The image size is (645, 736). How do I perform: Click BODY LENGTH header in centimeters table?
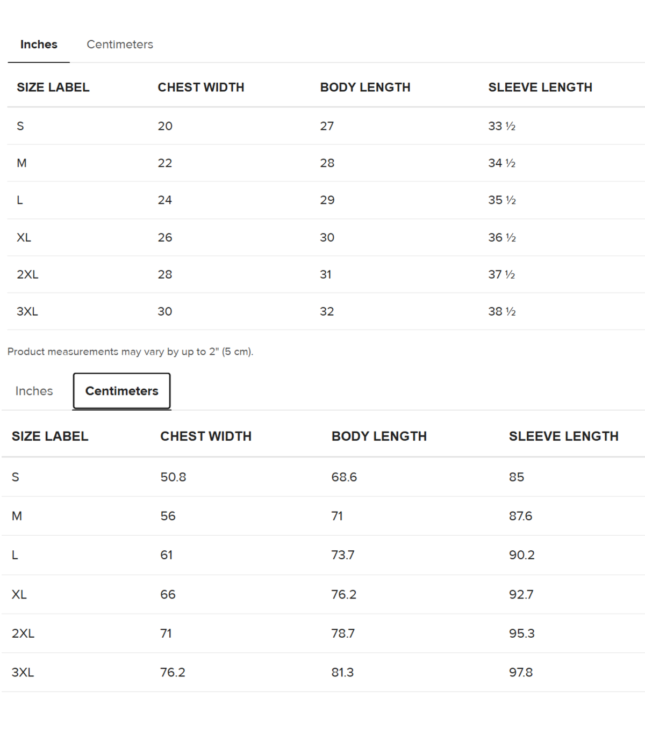(379, 436)
